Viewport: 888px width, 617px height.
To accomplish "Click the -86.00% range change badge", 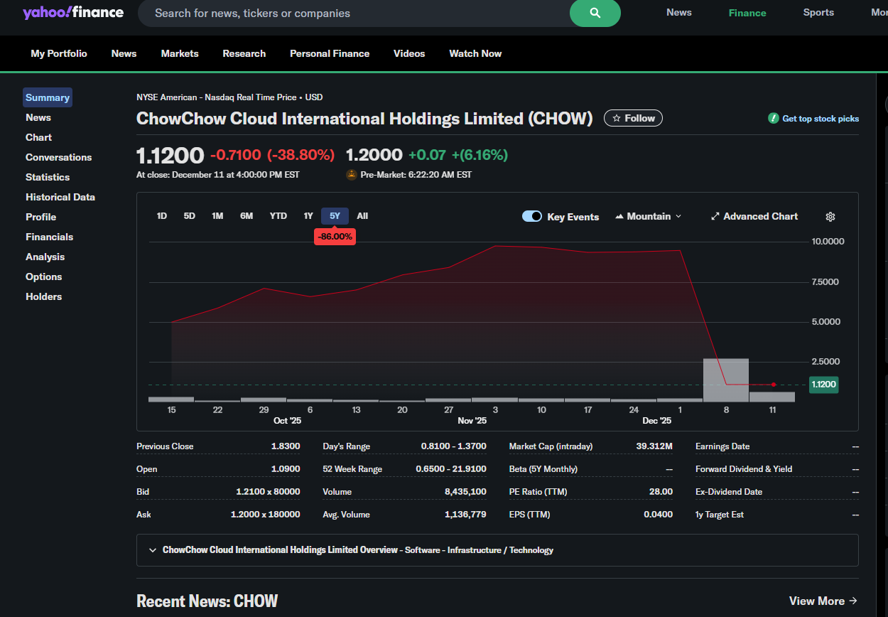I will (335, 237).
